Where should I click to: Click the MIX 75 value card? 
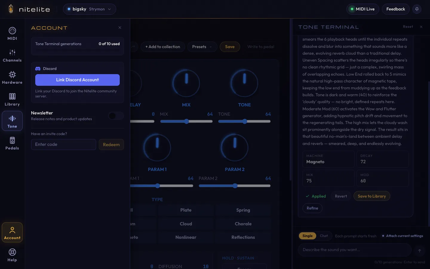328,178
